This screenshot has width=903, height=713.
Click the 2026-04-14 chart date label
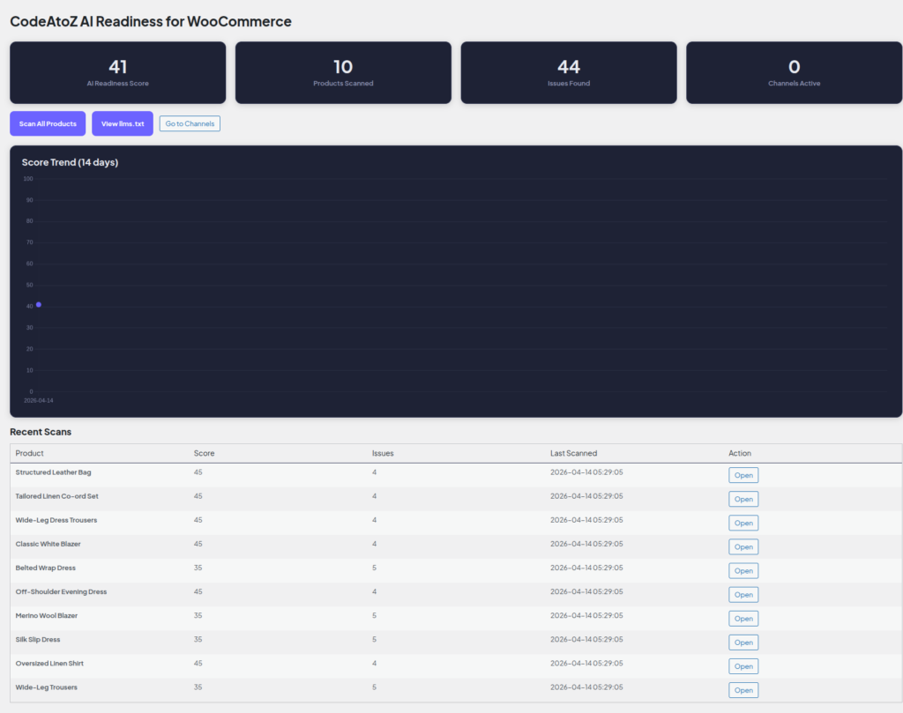tap(39, 400)
